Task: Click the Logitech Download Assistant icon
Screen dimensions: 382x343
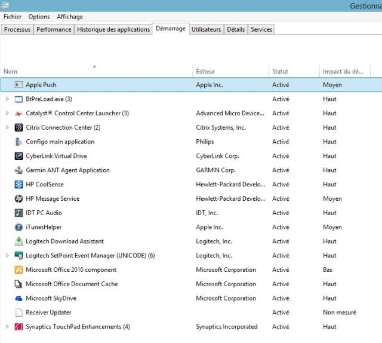Action: tap(19, 241)
